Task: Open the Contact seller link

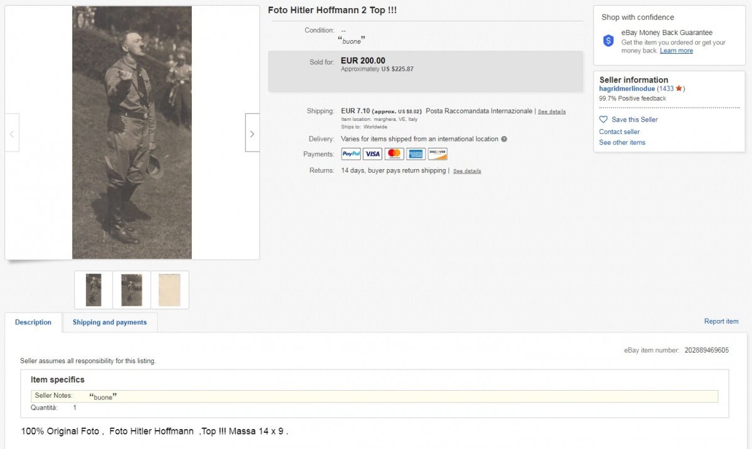Action: point(619,132)
